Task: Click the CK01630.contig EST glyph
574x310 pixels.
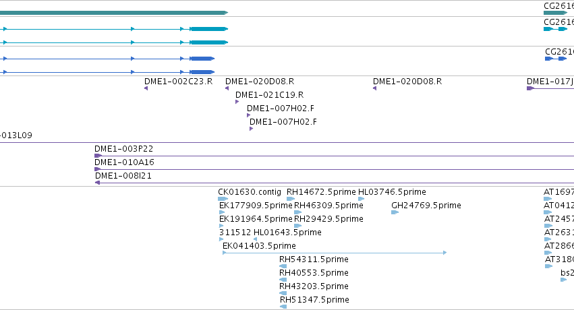Action: (x=223, y=199)
